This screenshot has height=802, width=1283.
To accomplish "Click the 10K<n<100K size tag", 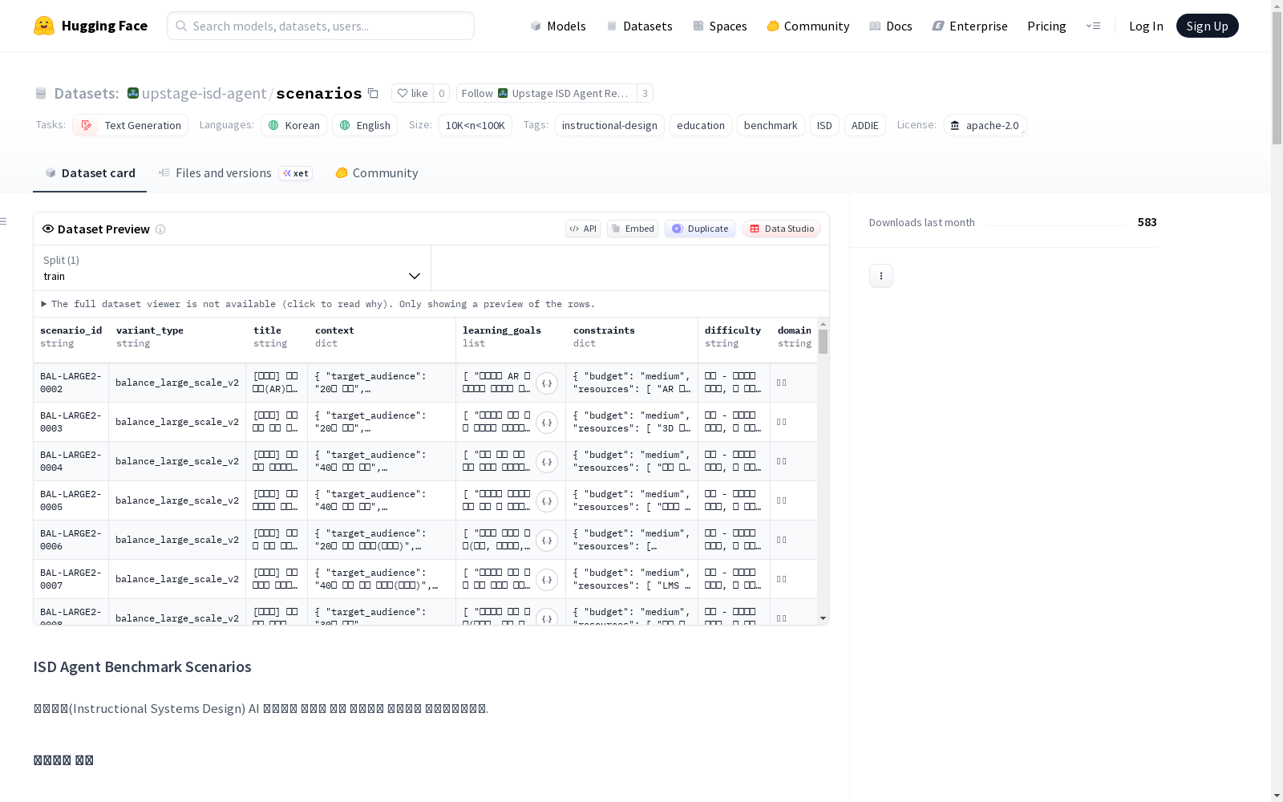I will 476,125.
